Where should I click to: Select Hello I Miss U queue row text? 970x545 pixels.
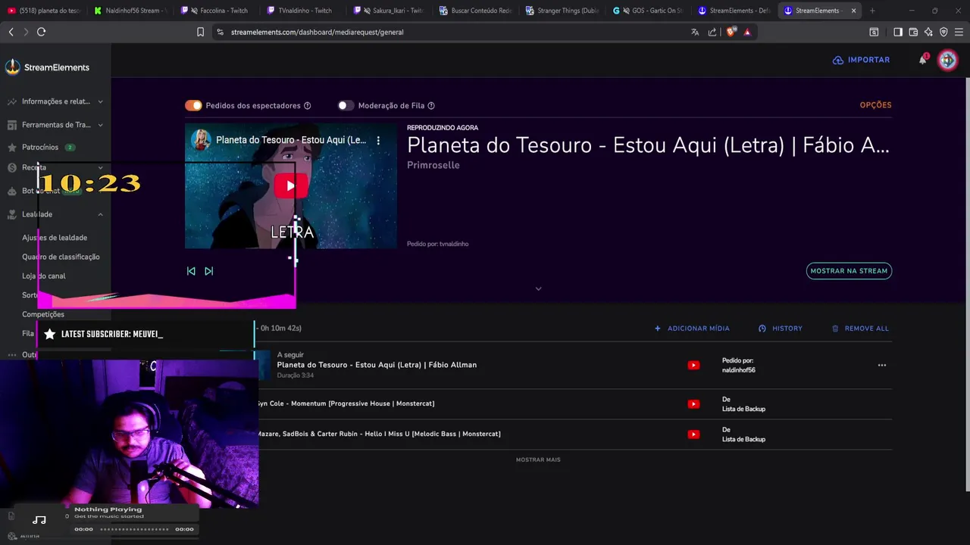[379, 434]
